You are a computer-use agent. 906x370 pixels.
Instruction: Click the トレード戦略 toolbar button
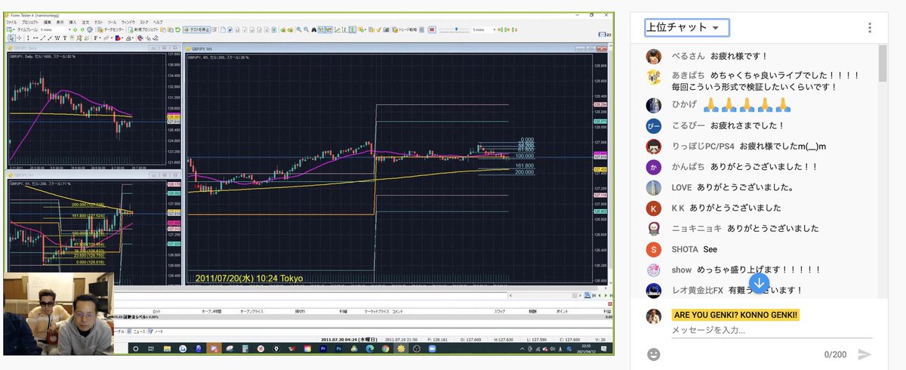tap(405, 29)
